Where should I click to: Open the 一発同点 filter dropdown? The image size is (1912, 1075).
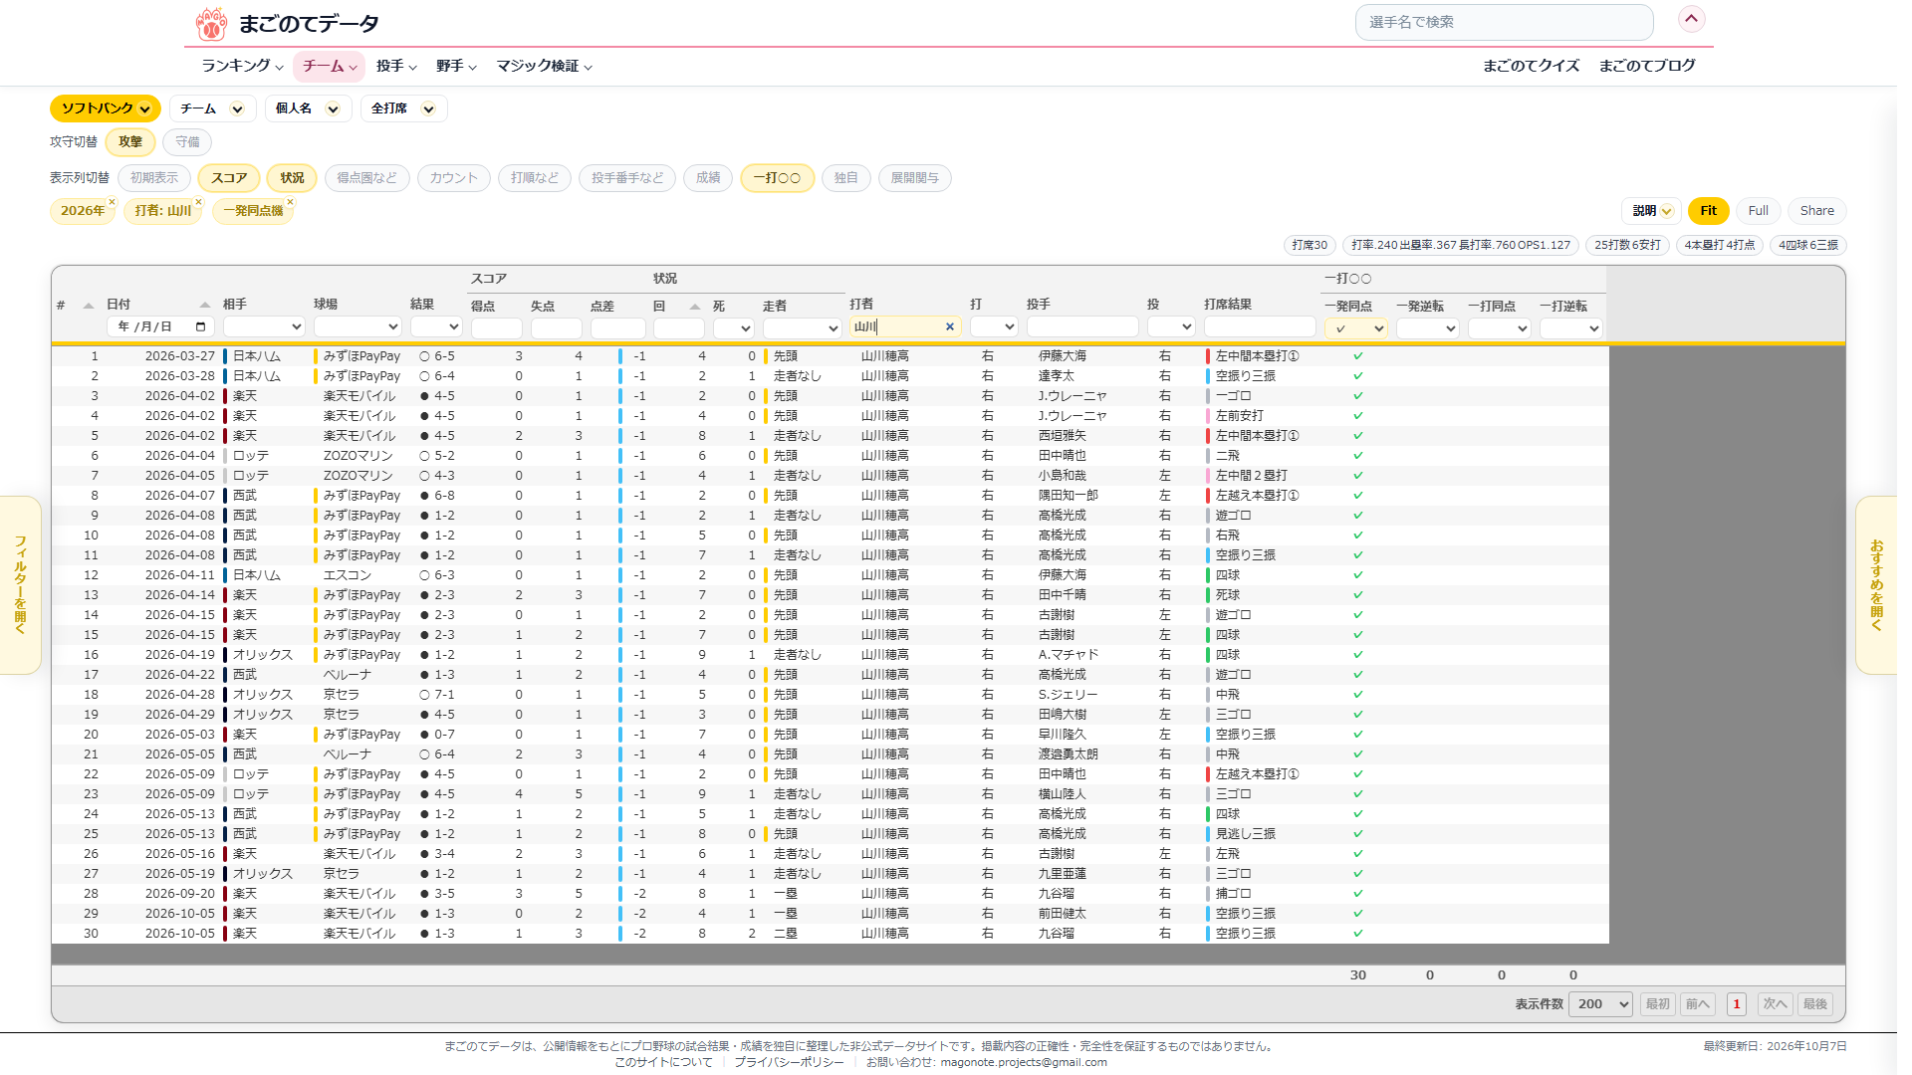click(1355, 327)
